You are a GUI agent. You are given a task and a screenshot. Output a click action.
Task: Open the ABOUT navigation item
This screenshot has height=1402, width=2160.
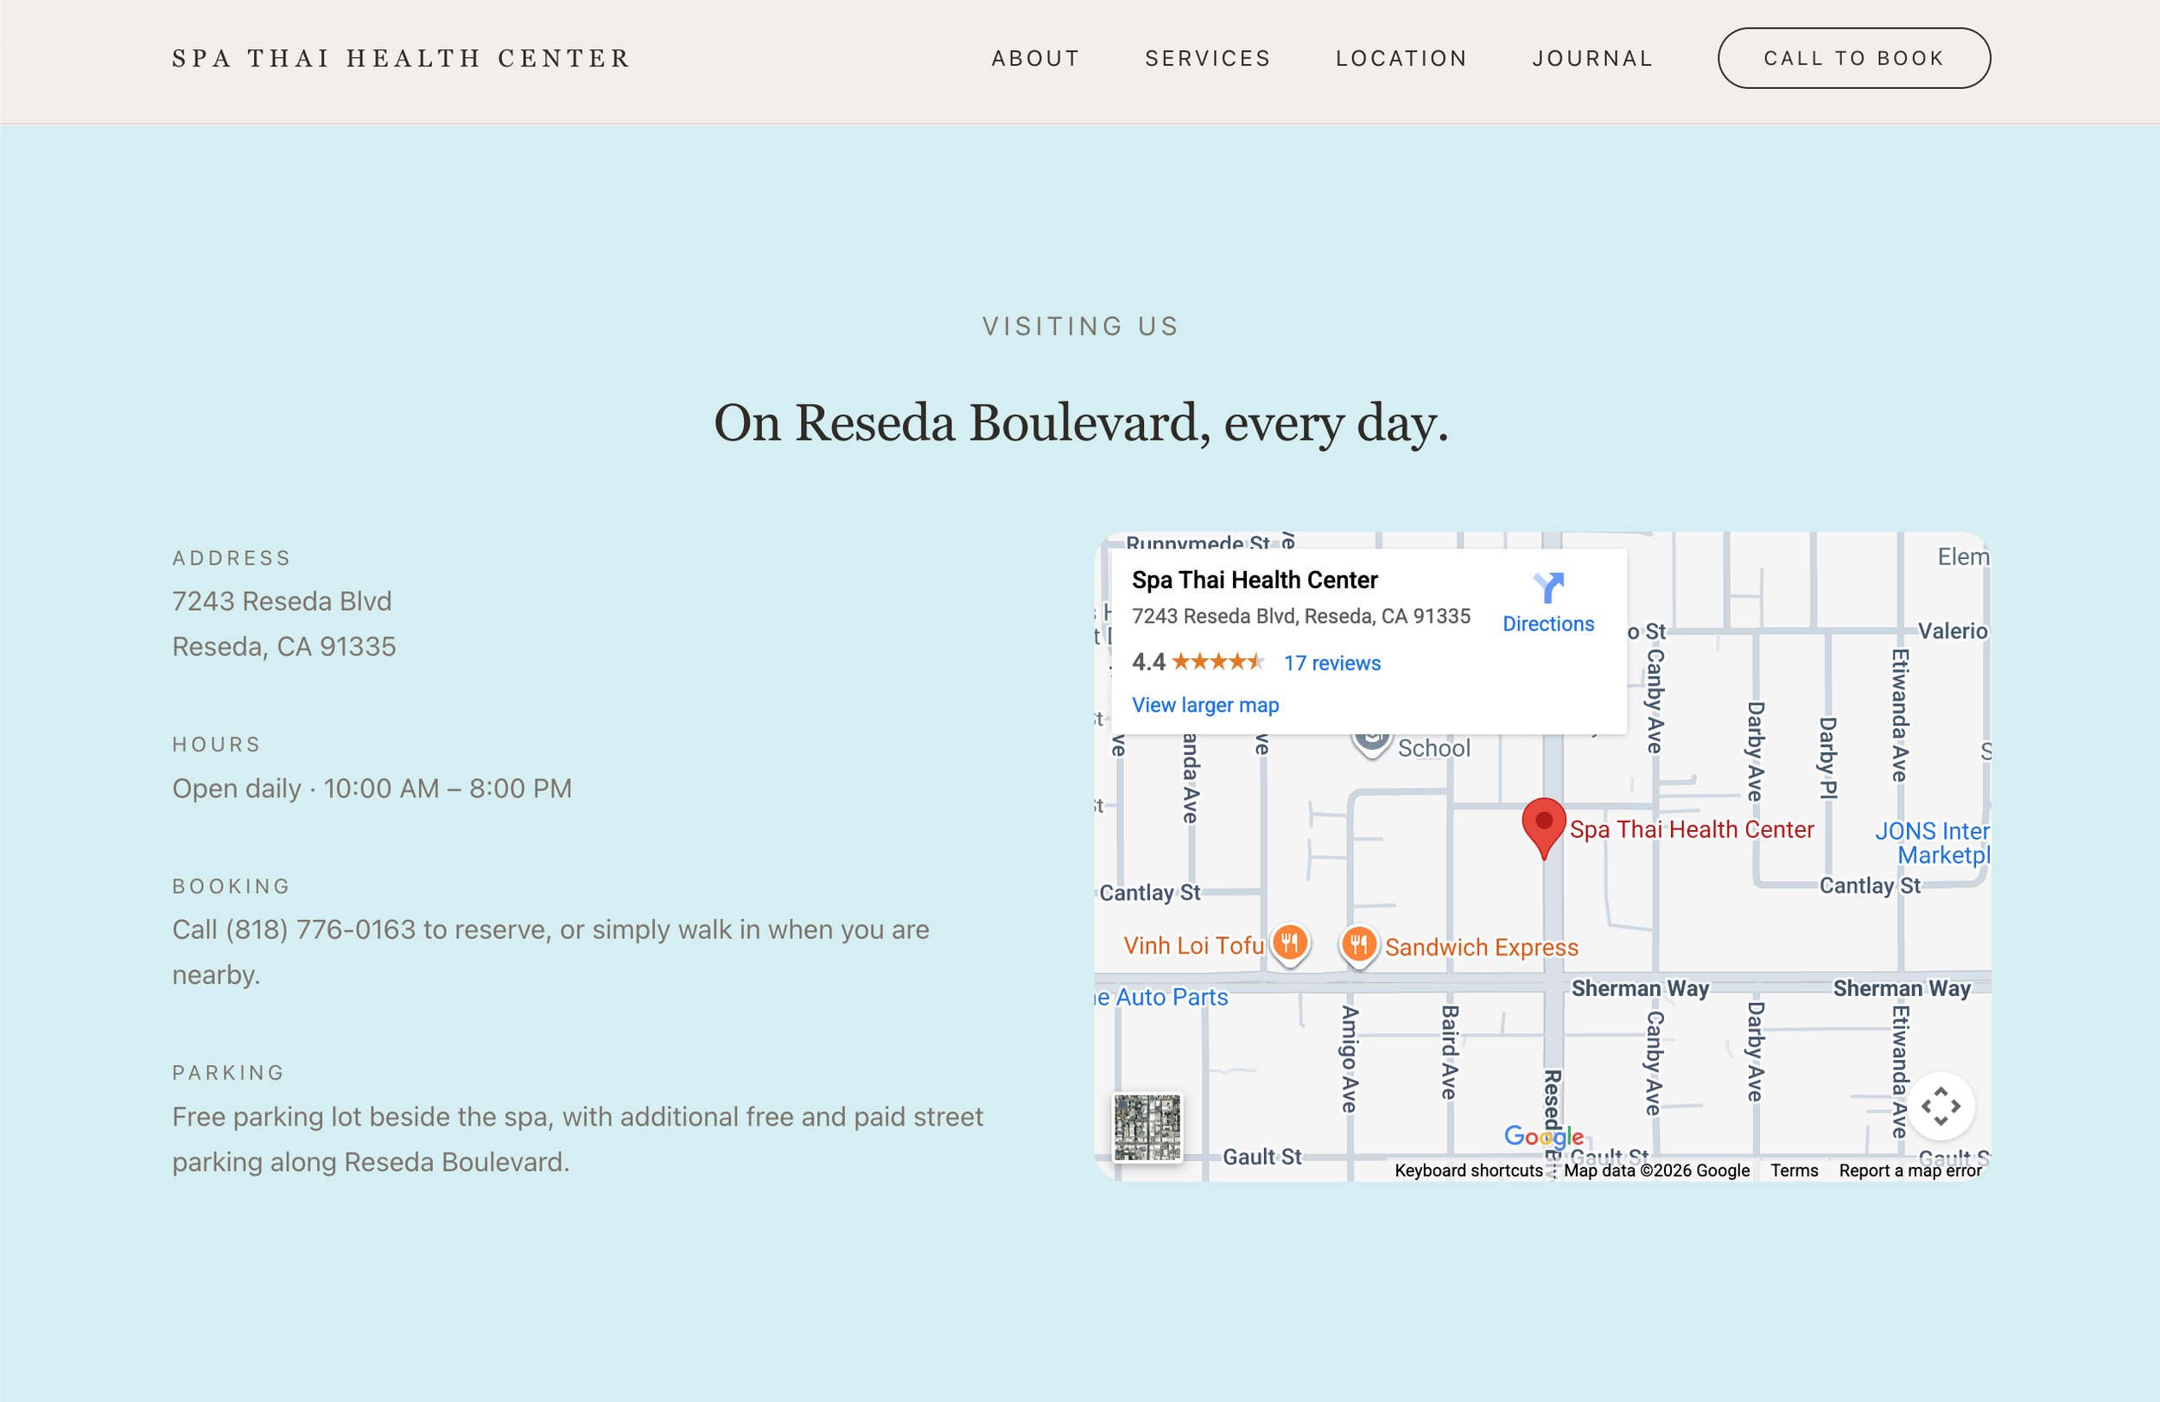coord(1036,57)
